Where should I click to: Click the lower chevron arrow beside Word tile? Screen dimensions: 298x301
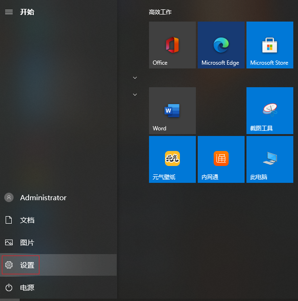pos(135,95)
